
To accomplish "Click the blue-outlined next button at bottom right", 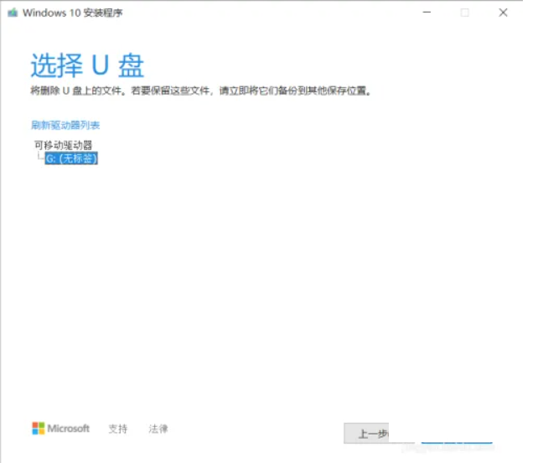I will [x=457, y=434].
